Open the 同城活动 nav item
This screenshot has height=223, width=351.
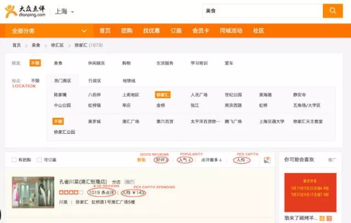pos(231,31)
